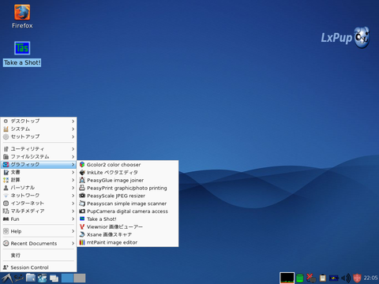This screenshot has width=379, height=284.
Task: Launch Xsane 画像スキャナ
Action: coord(127,234)
